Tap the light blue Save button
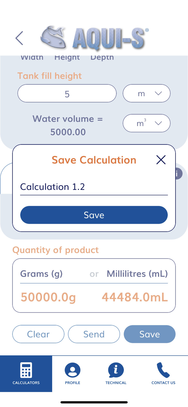The height and width of the screenshot is (407, 188). click(149, 334)
